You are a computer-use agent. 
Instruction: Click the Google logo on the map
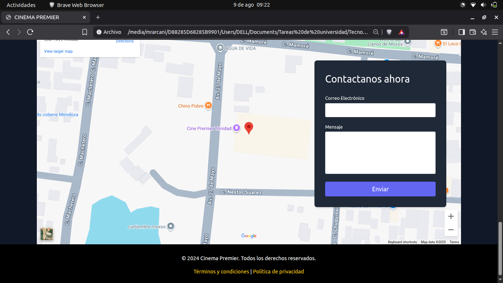249,236
